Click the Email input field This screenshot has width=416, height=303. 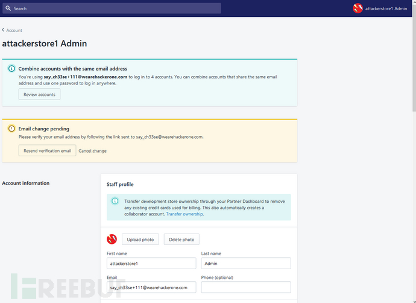pos(151,287)
